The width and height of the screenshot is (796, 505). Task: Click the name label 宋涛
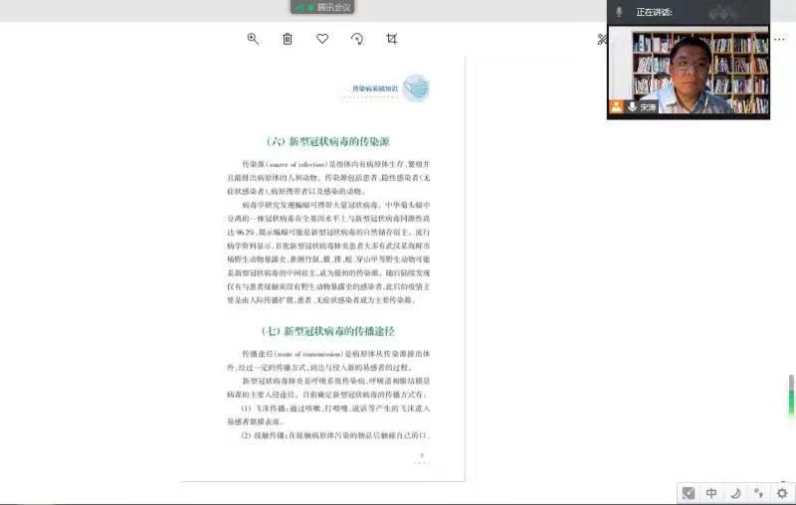pyautogui.click(x=649, y=106)
